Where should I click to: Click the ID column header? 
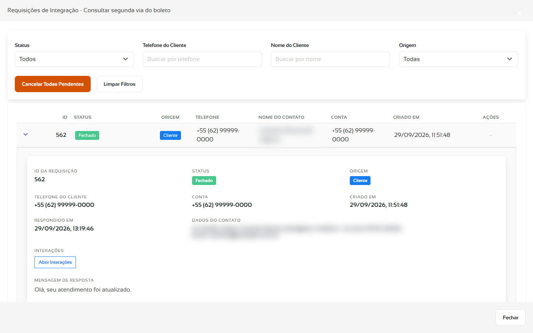[x=65, y=117]
